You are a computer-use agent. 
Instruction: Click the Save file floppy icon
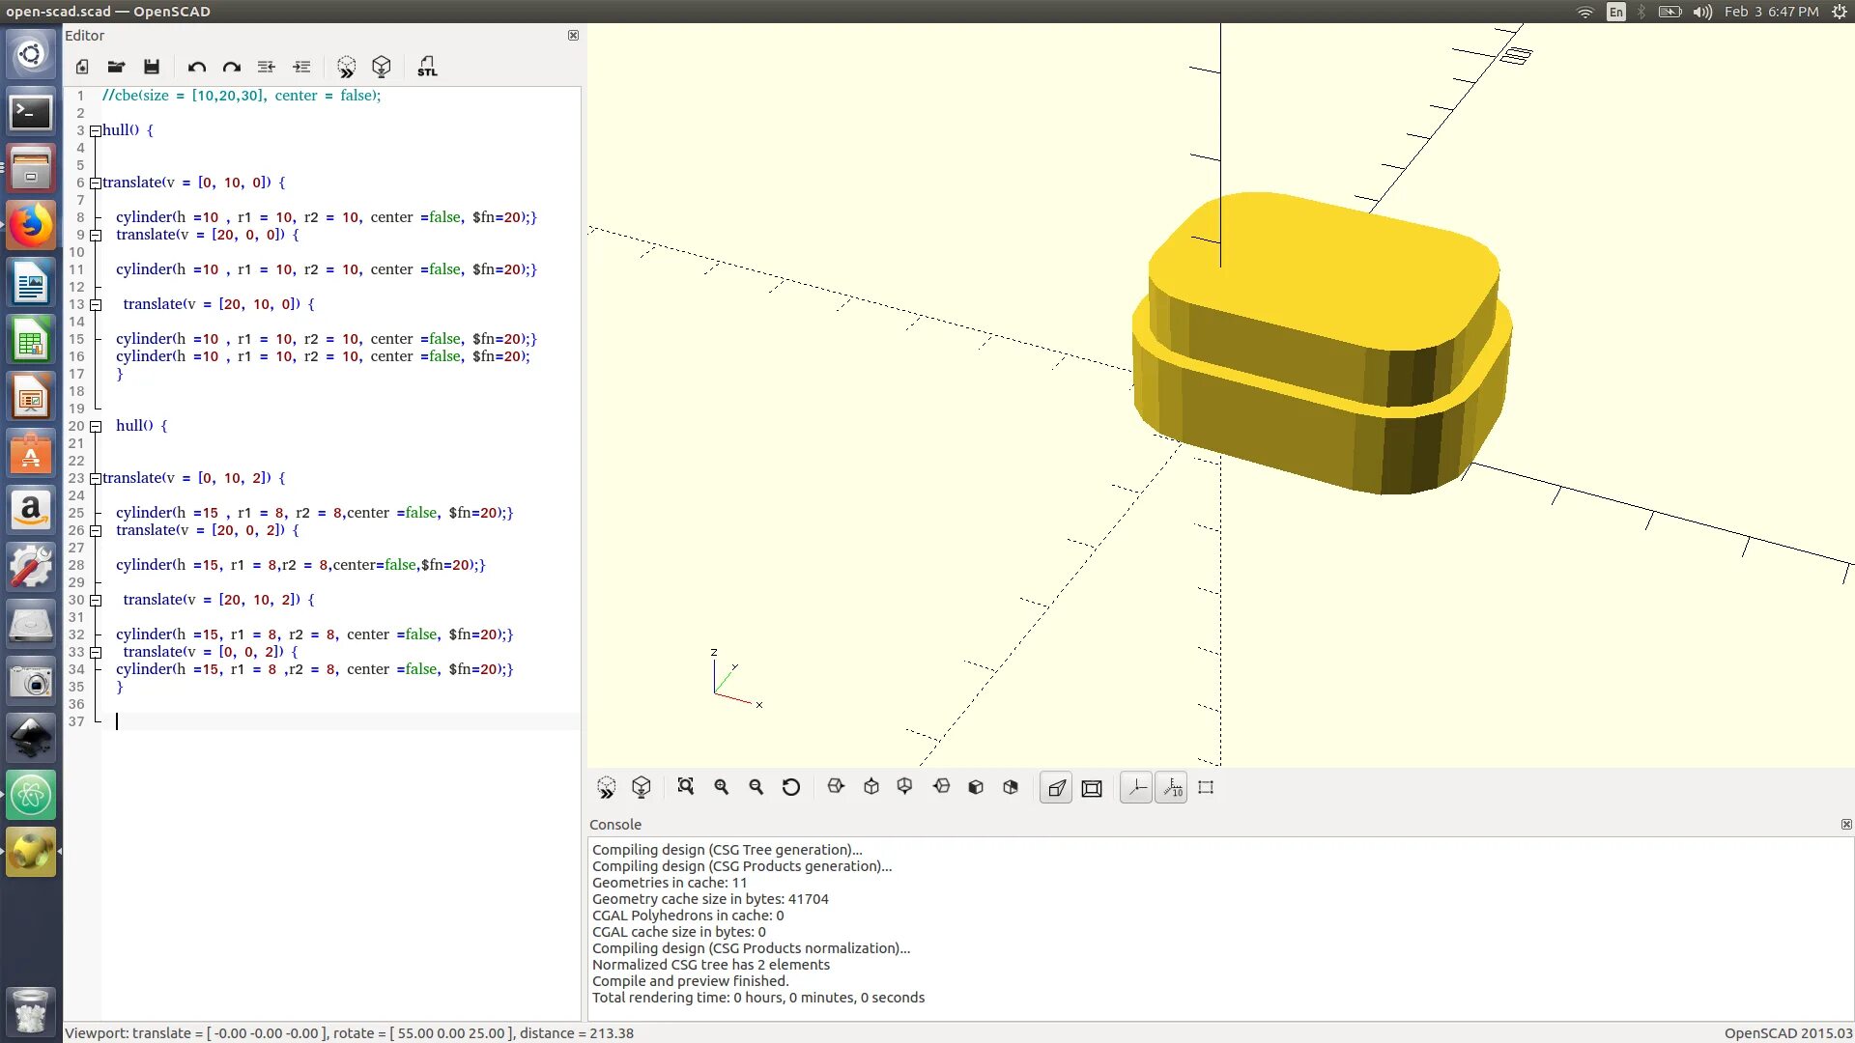tap(152, 67)
